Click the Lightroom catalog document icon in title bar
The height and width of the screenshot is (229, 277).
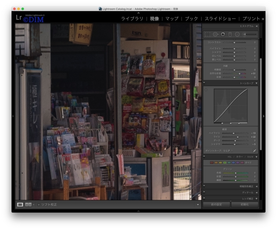[100, 9]
